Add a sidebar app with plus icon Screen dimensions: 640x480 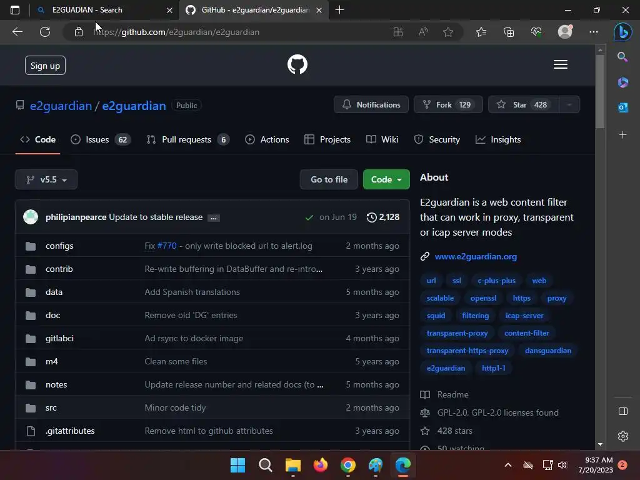pos(623,135)
